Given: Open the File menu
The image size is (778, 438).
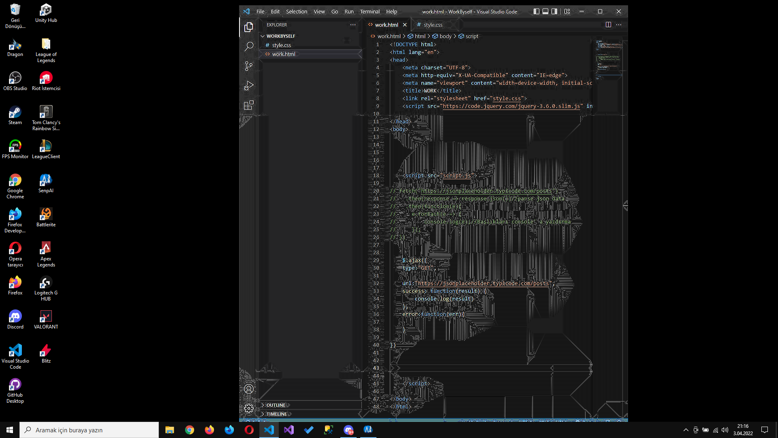Looking at the screenshot, I should coord(261,12).
